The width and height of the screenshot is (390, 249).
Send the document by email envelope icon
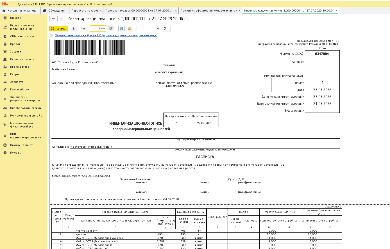tap(130, 29)
